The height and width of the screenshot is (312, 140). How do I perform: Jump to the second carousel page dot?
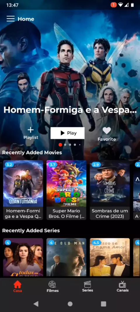point(65,145)
